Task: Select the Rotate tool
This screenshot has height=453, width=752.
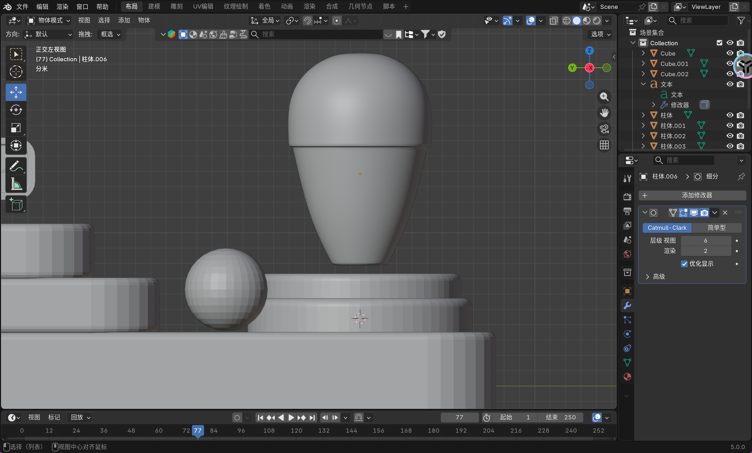Action: [16, 110]
